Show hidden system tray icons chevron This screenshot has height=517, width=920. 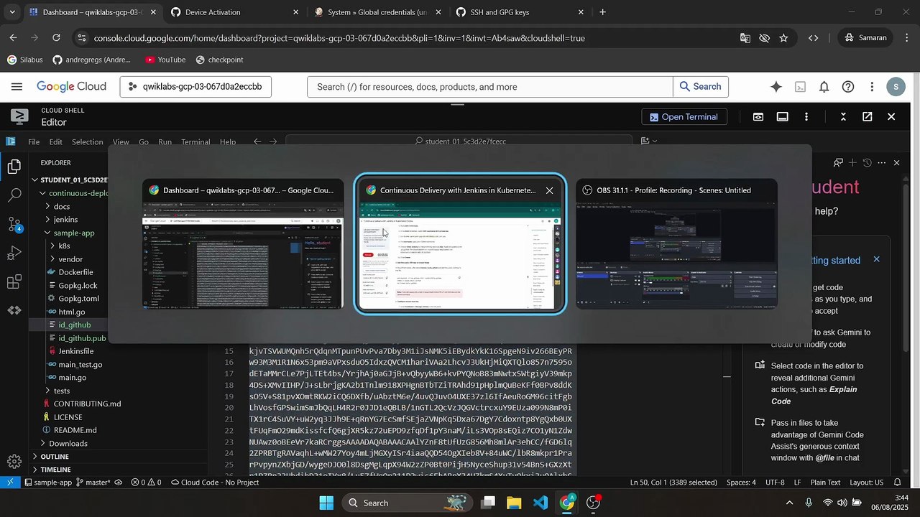point(789,503)
